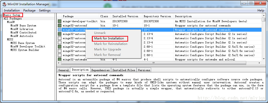This screenshot has width=268, height=103.
Task: Select MinGW Libraries category
Action: (22, 29)
